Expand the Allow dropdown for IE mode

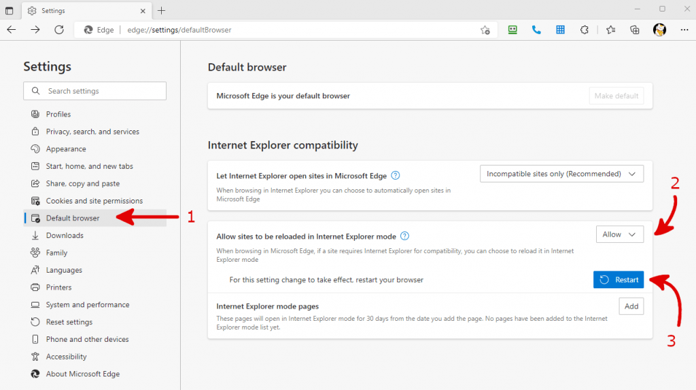(x=620, y=235)
